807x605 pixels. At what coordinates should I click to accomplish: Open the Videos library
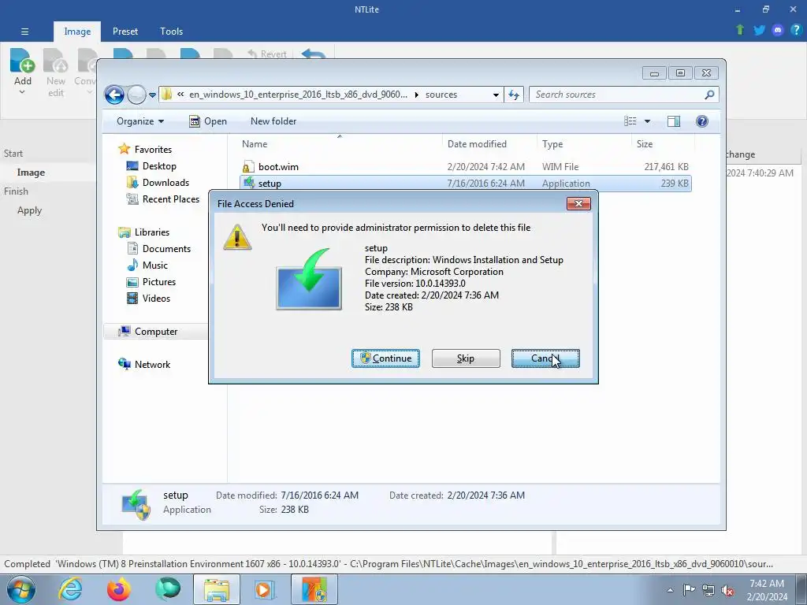(156, 299)
